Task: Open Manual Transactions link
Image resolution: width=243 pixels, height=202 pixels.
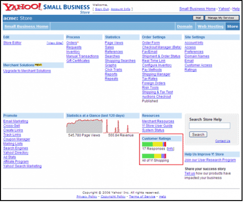Action: click(x=83, y=56)
